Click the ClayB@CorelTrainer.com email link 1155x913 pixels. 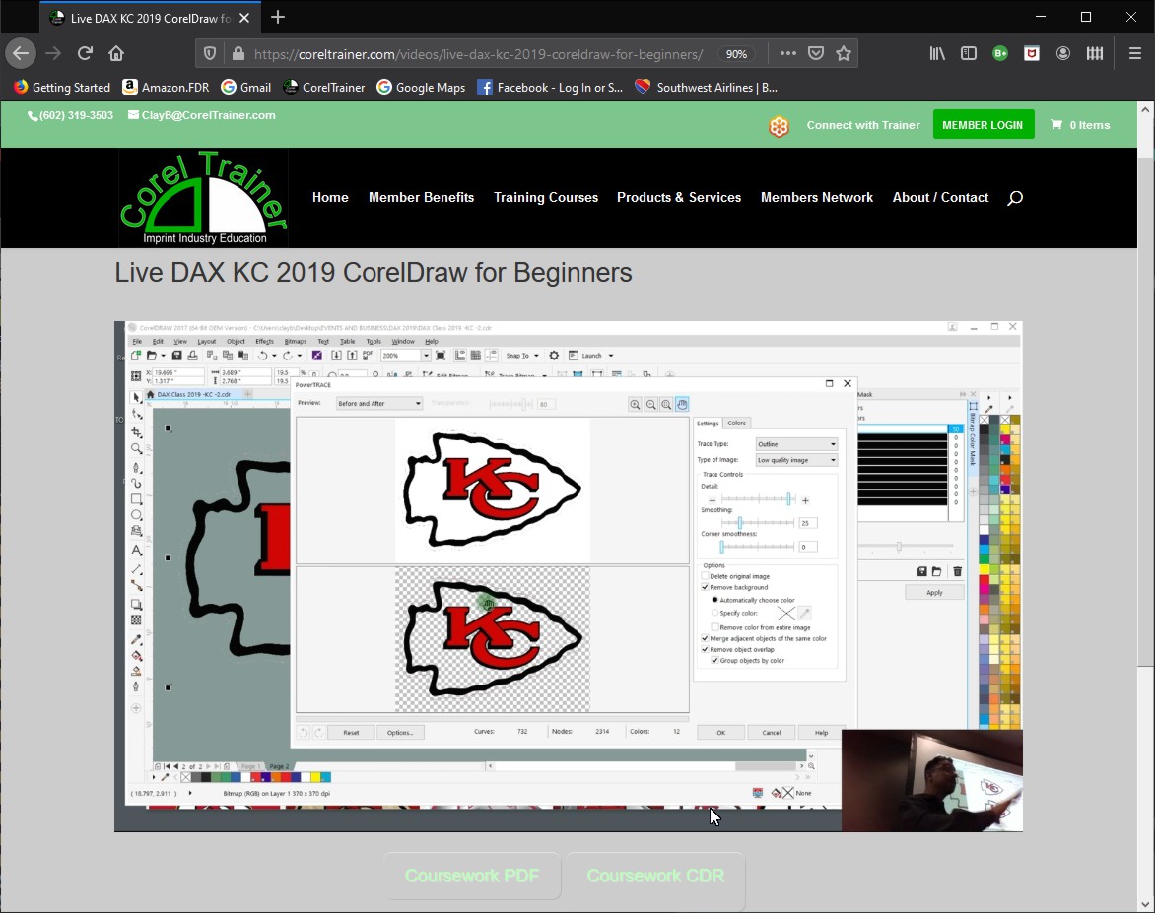pyautogui.click(x=202, y=115)
